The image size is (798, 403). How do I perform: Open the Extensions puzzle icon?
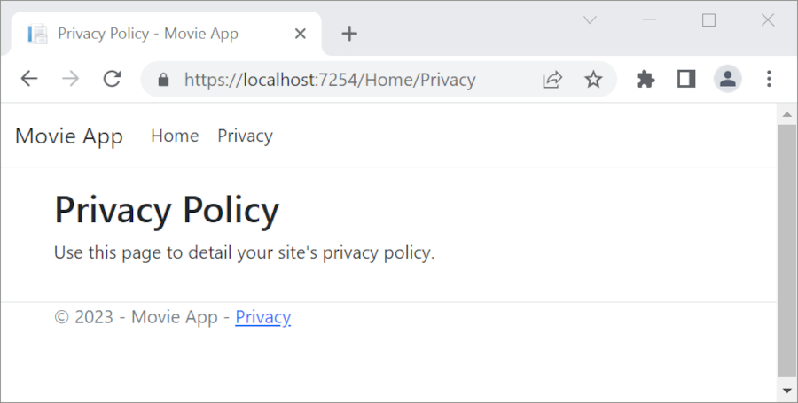click(x=645, y=79)
